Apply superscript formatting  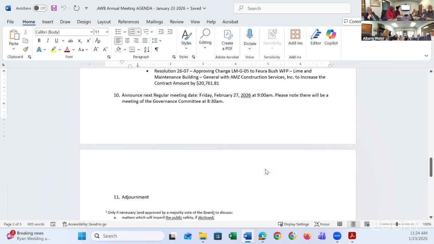pyautogui.click(x=88, y=41)
